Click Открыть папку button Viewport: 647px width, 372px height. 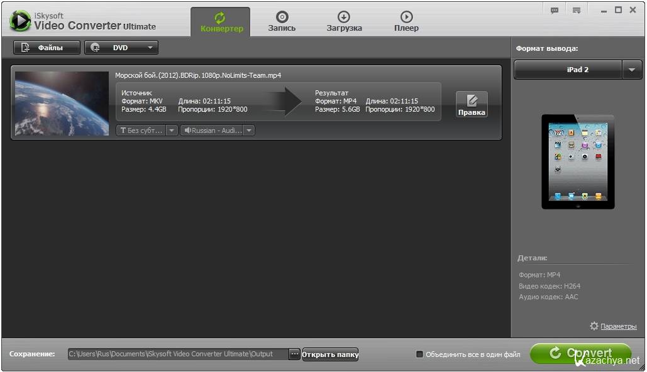pos(330,354)
